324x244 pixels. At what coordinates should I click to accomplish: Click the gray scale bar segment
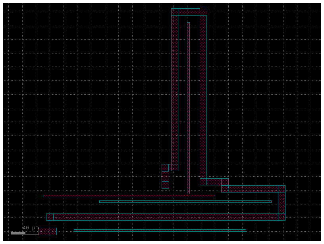coord(18,233)
